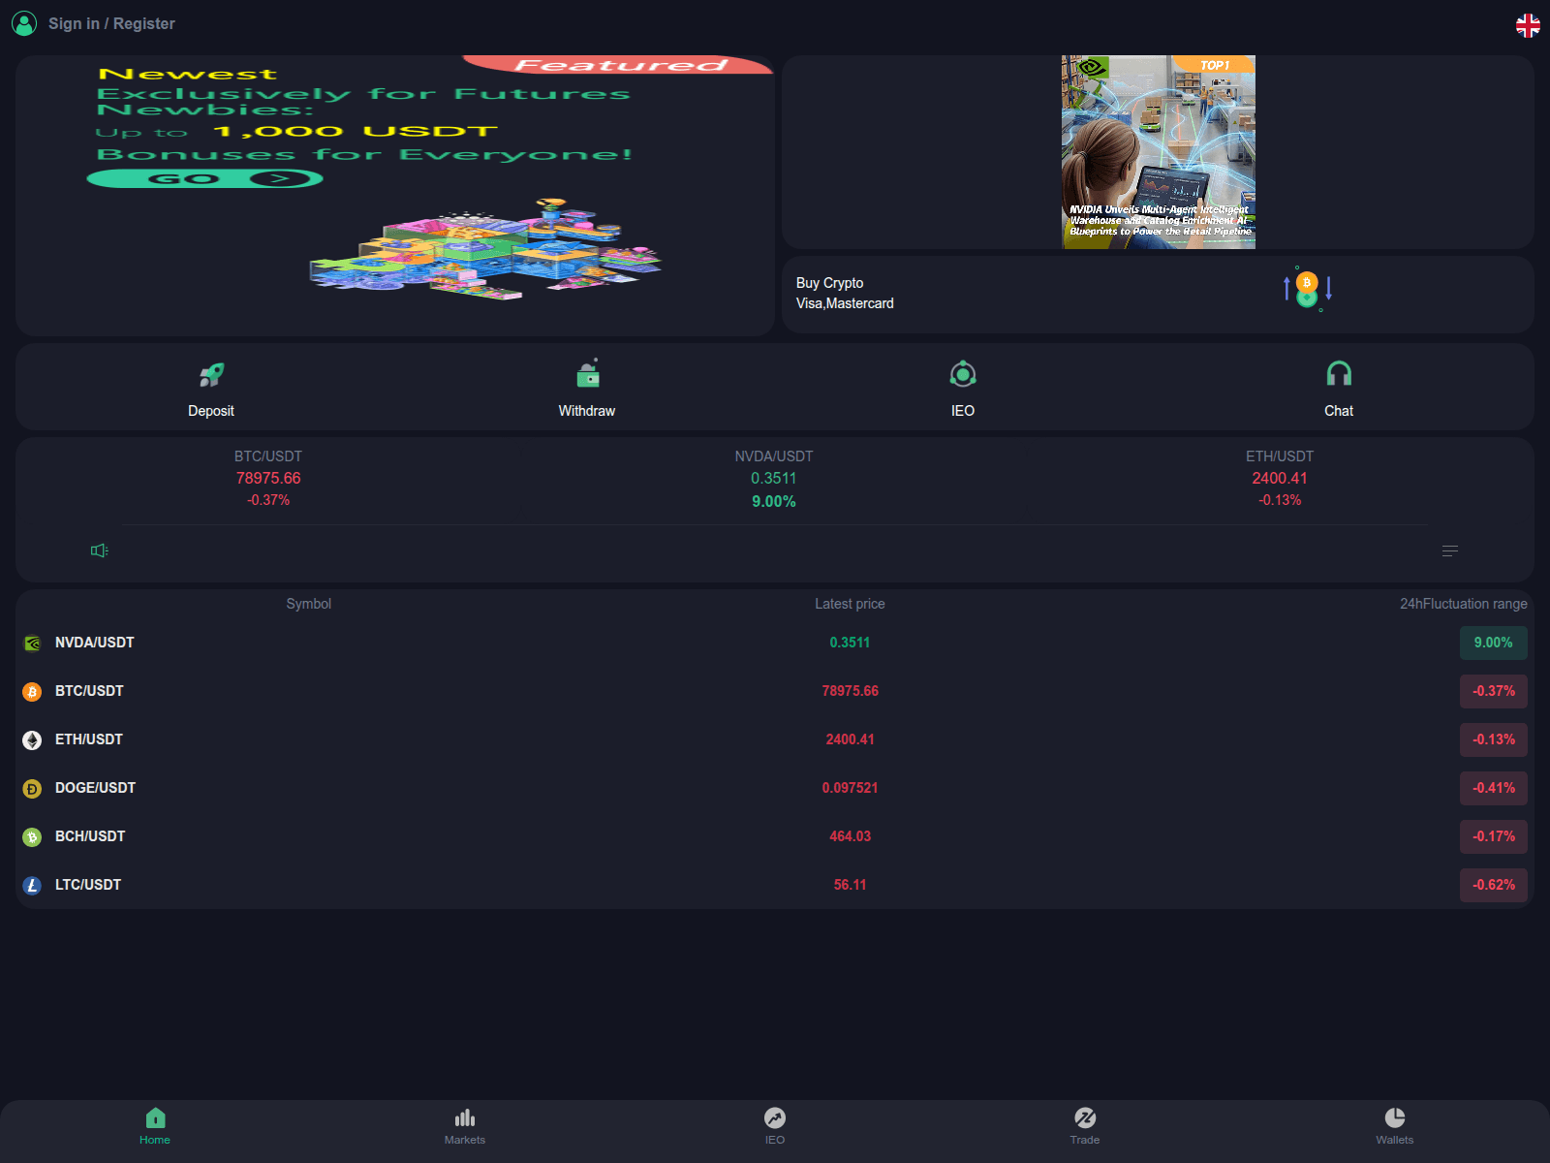Open NVIDIA news thumbnail
The height and width of the screenshot is (1163, 1550).
coord(1158,152)
